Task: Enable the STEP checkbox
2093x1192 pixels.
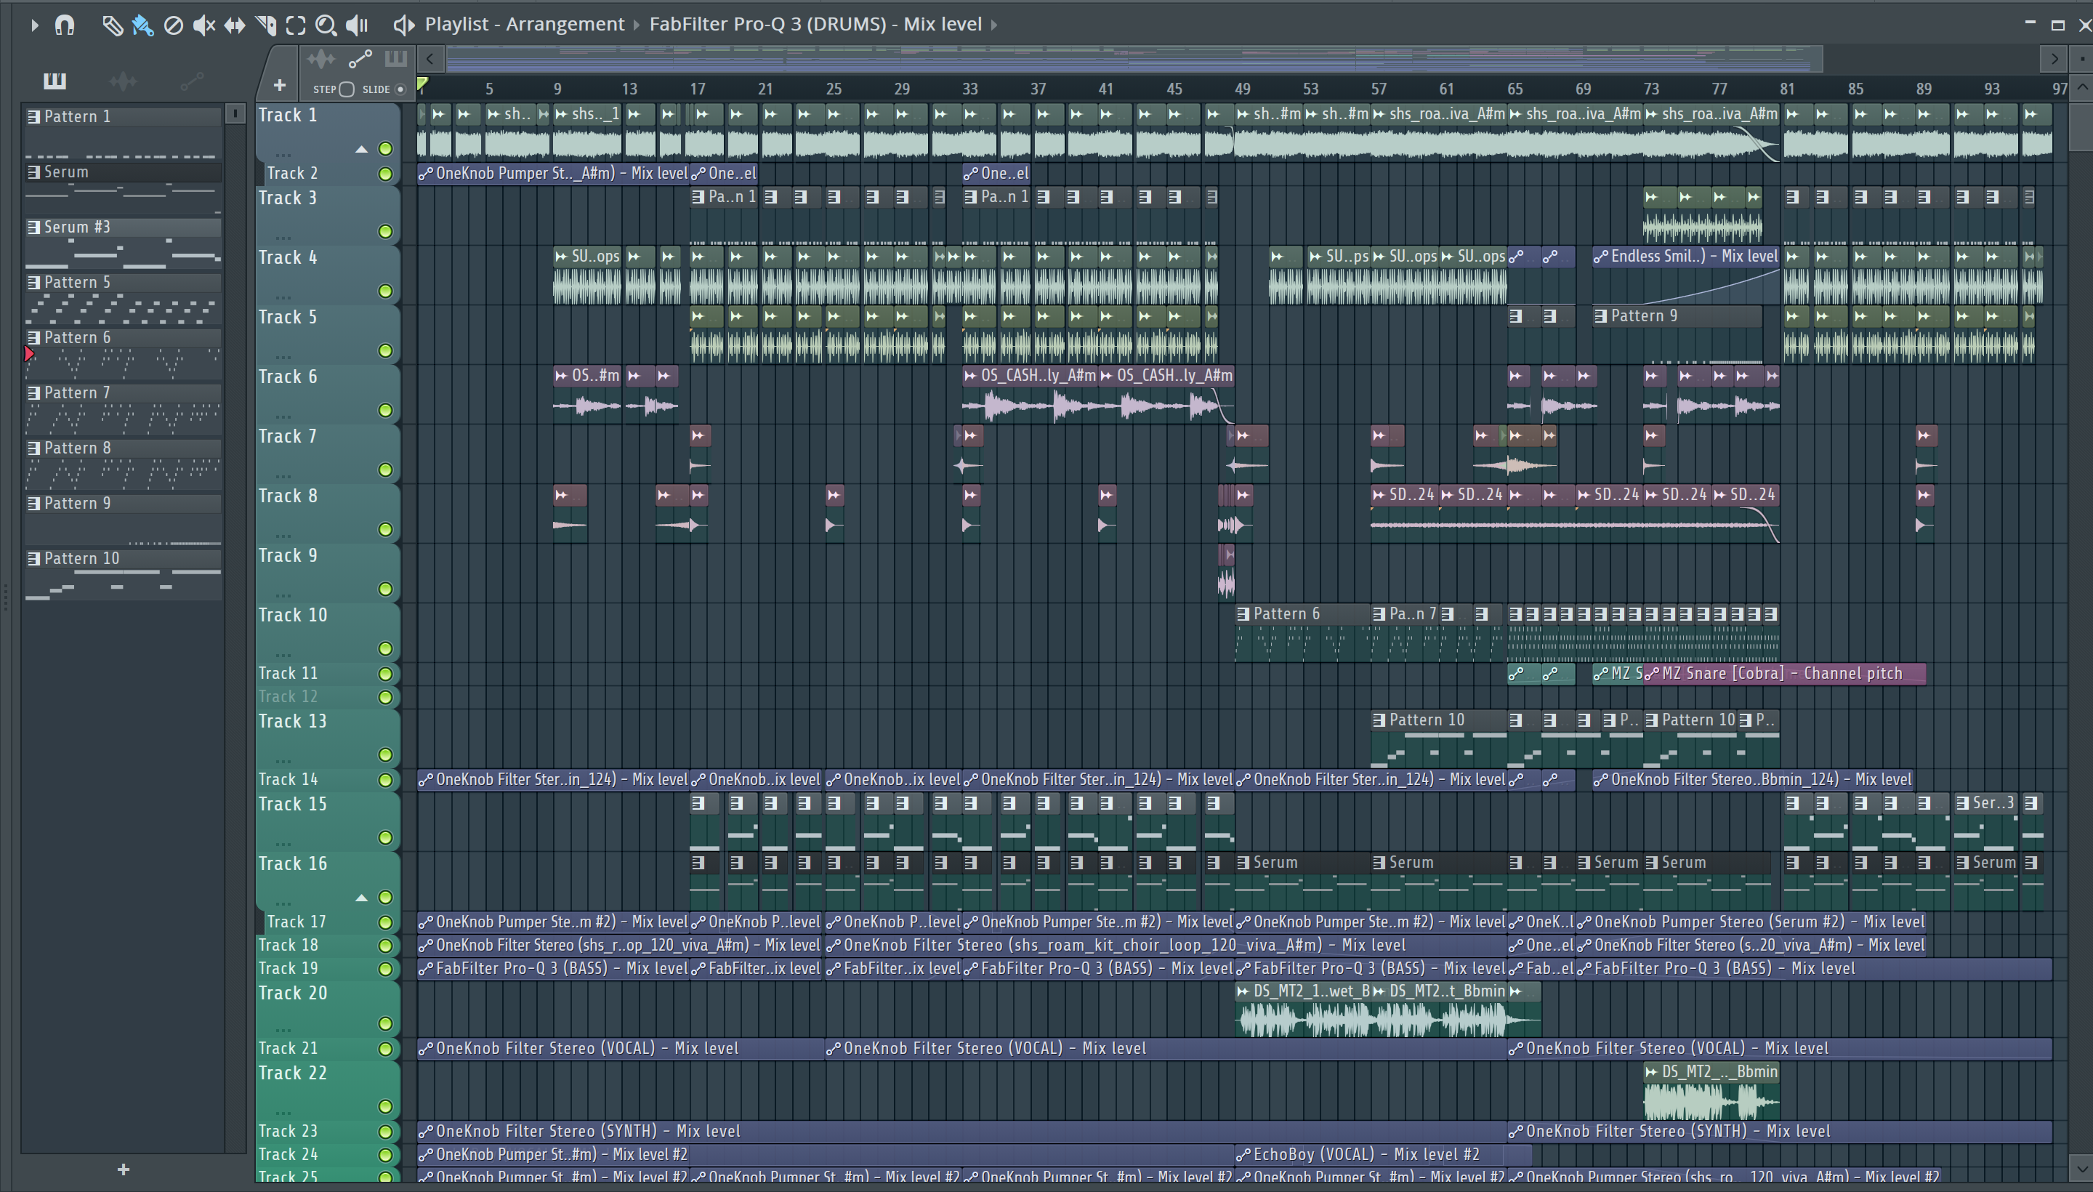Action: (x=346, y=89)
